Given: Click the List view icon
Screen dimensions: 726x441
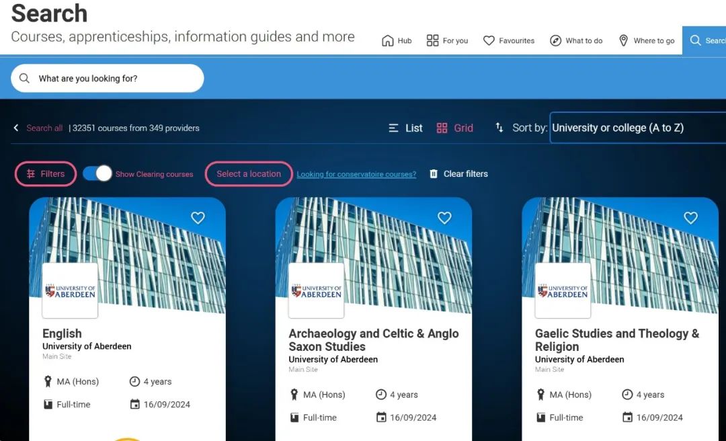Looking at the screenshot, I should point(393,128).
